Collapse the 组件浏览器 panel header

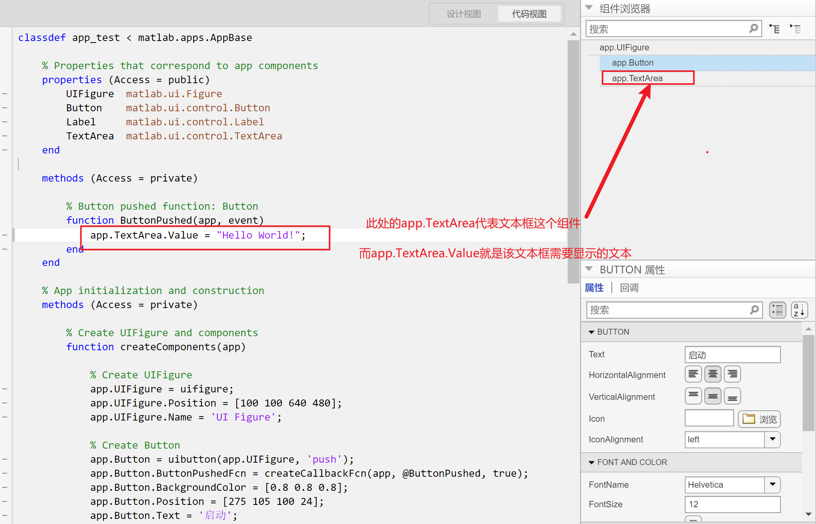pos(589,7)
